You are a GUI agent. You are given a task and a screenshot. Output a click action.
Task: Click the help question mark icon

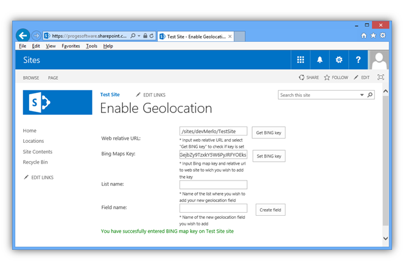click(x=359, y=60)
